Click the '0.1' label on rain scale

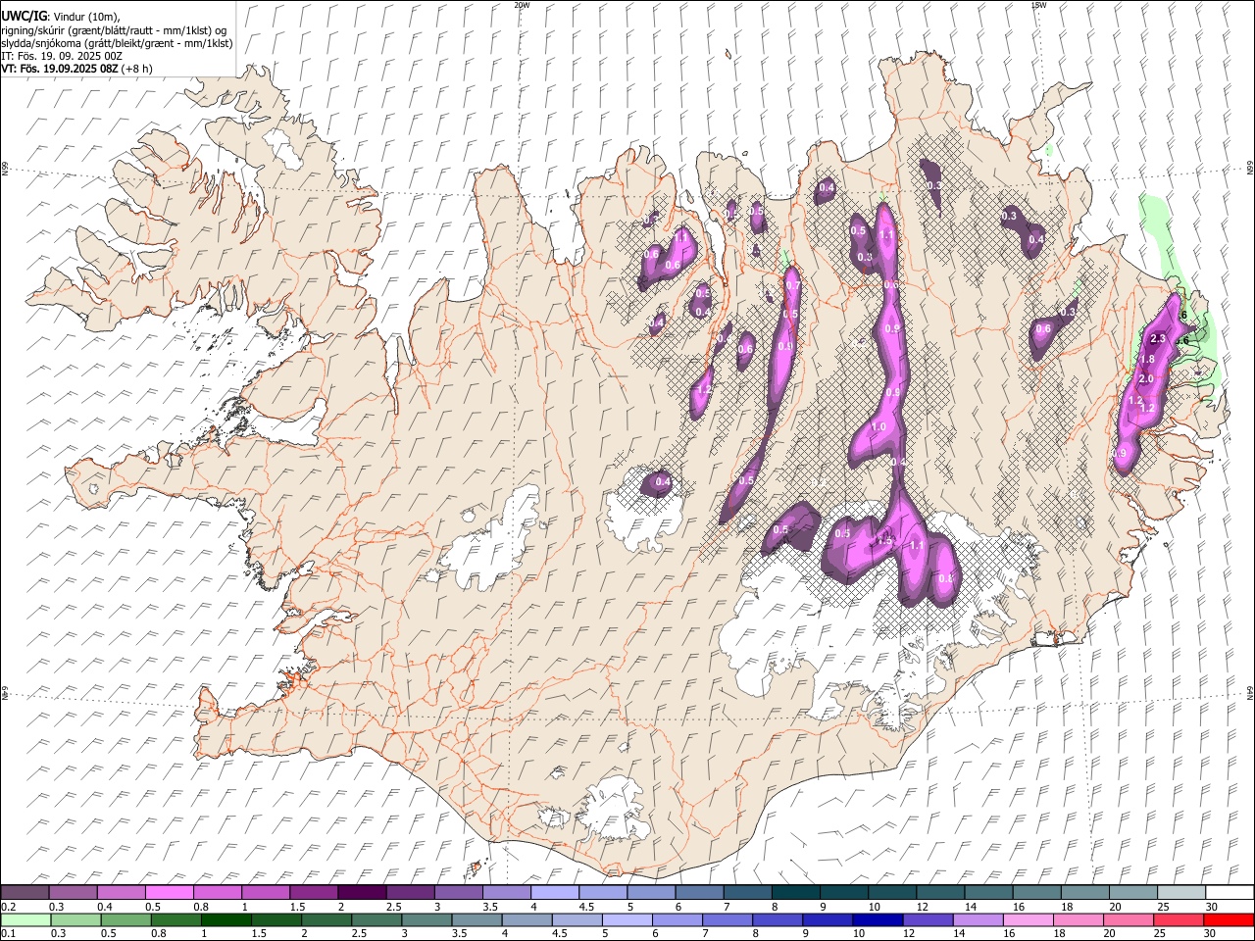pos(10,934)
